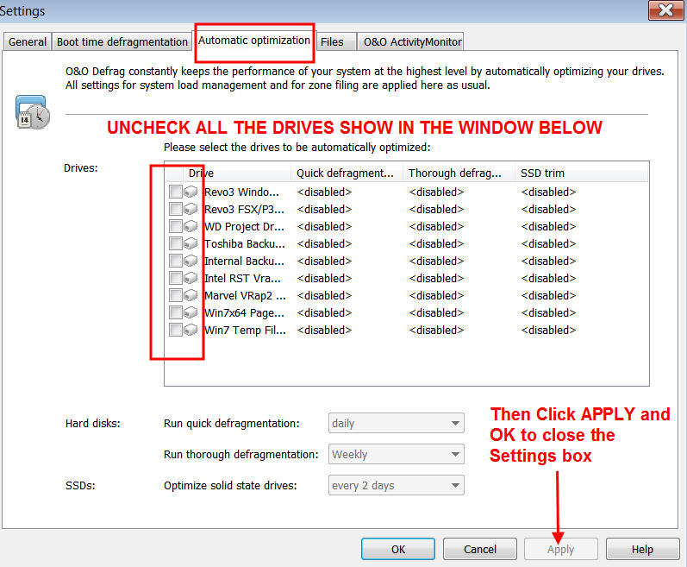Confirm settings with the OK button
Viewport: 687px width, 567px height.
pos(398,549)
